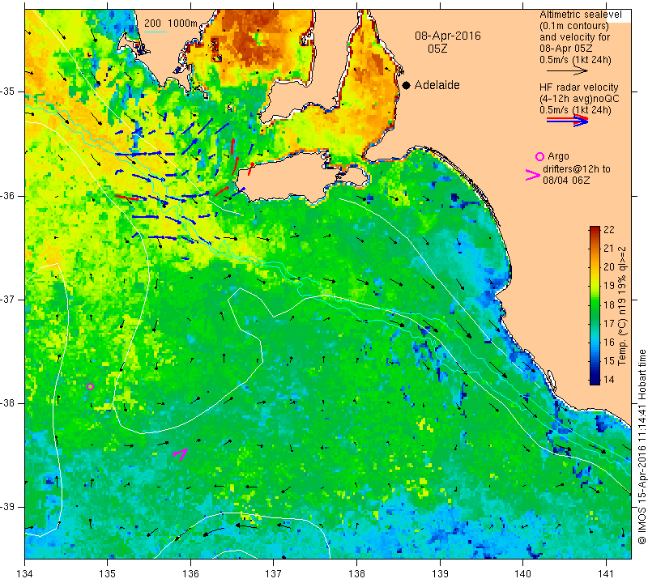
Task: Click the 20 degree colorbar tick label
Action: coord(609,267)
